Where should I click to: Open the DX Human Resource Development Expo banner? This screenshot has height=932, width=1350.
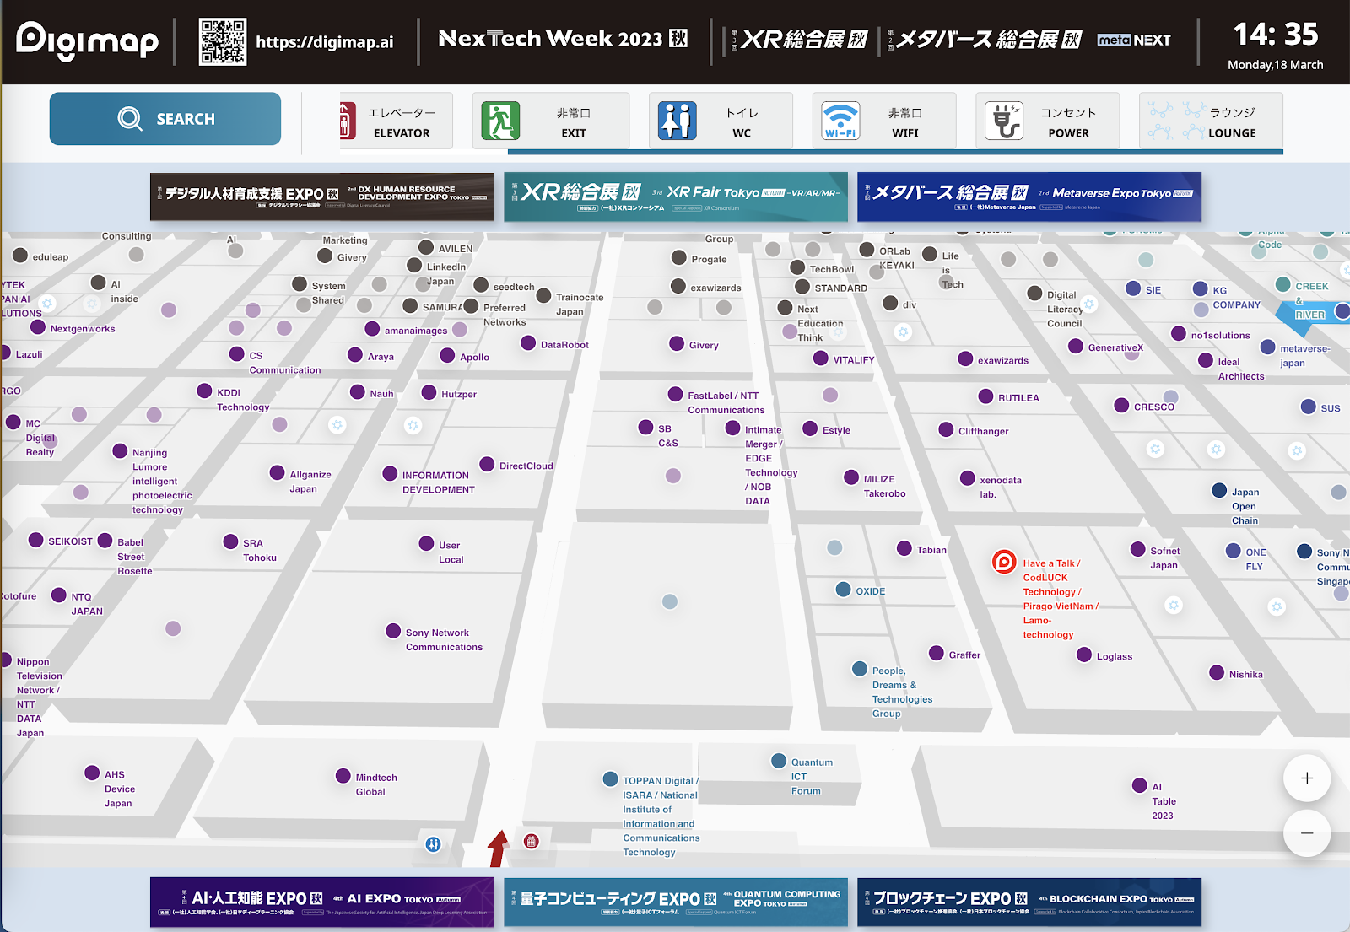coord(321,197)
